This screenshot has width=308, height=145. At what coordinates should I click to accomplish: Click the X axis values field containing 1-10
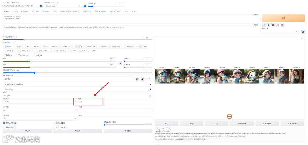click(115, 102)
